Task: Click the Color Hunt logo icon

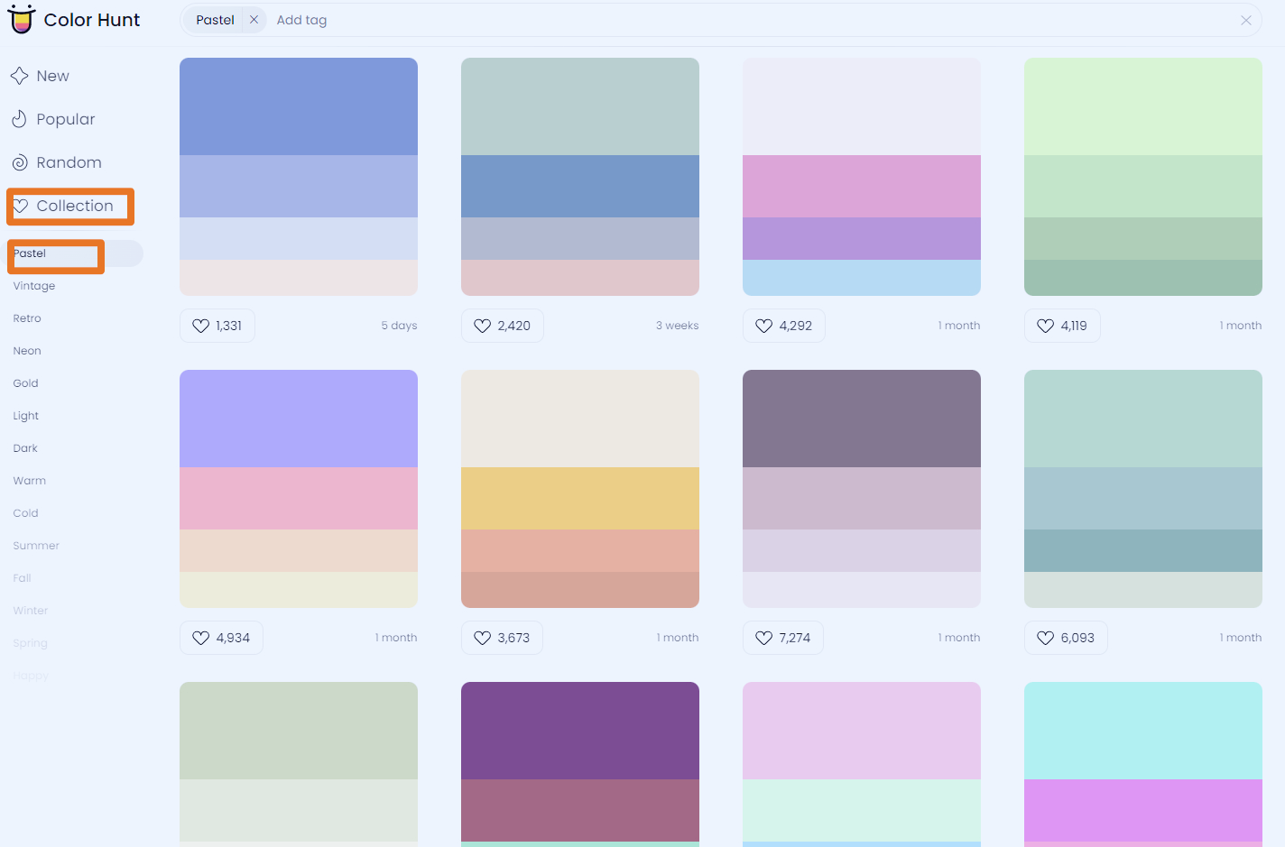Action: (22, 19)
